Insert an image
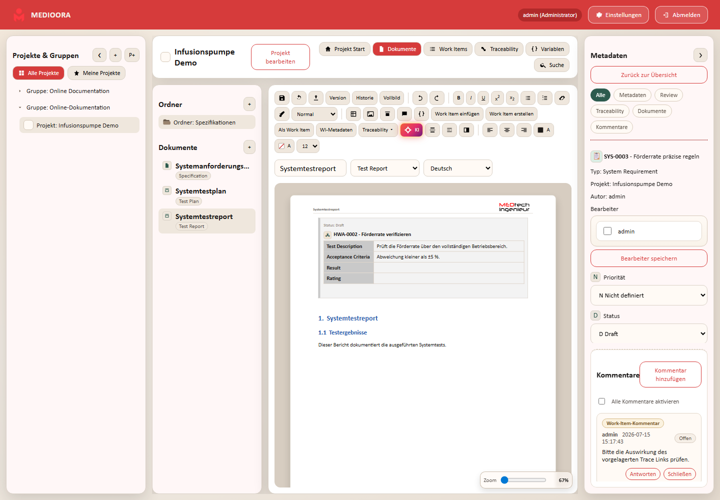 (370, 114)
